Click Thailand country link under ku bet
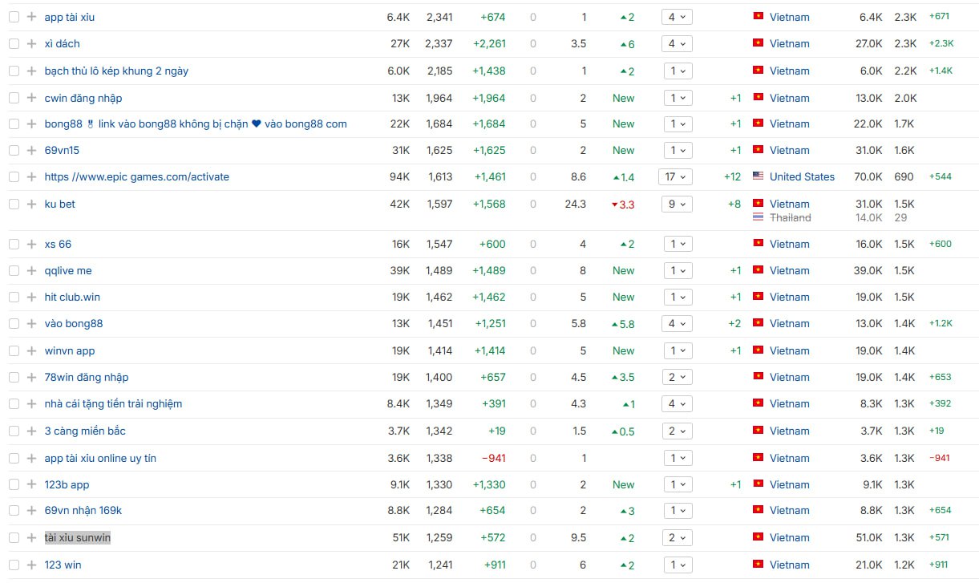The width and height of the screenshot is (979, 583). pos(790,217)
